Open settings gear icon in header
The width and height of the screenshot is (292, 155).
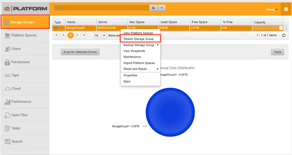(286, 9)
